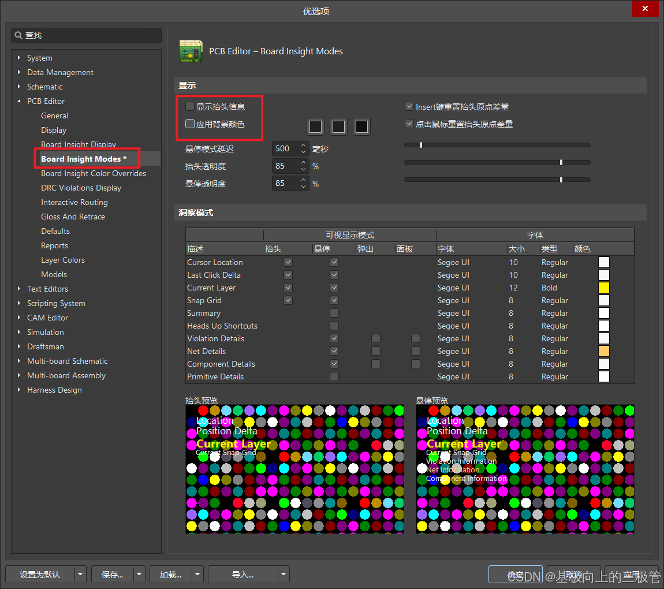Decrease 悬停透明度 with down stepper
Screen dimensions: 664x589
point(303,187)
